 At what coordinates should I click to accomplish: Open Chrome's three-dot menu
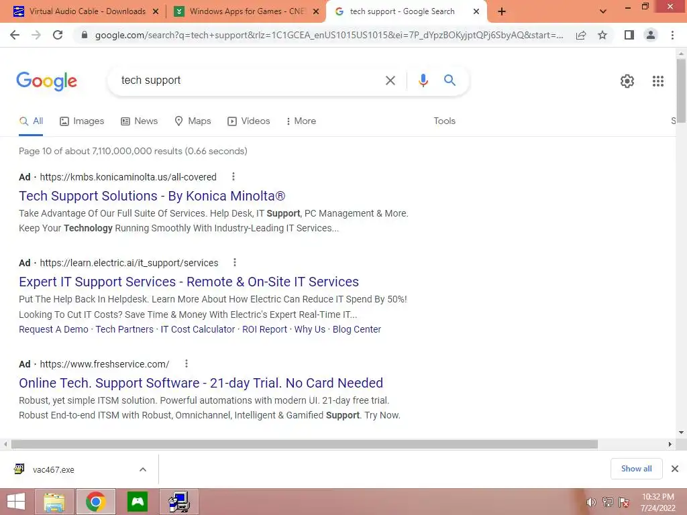pyautogui.click(x=672, y=35)
